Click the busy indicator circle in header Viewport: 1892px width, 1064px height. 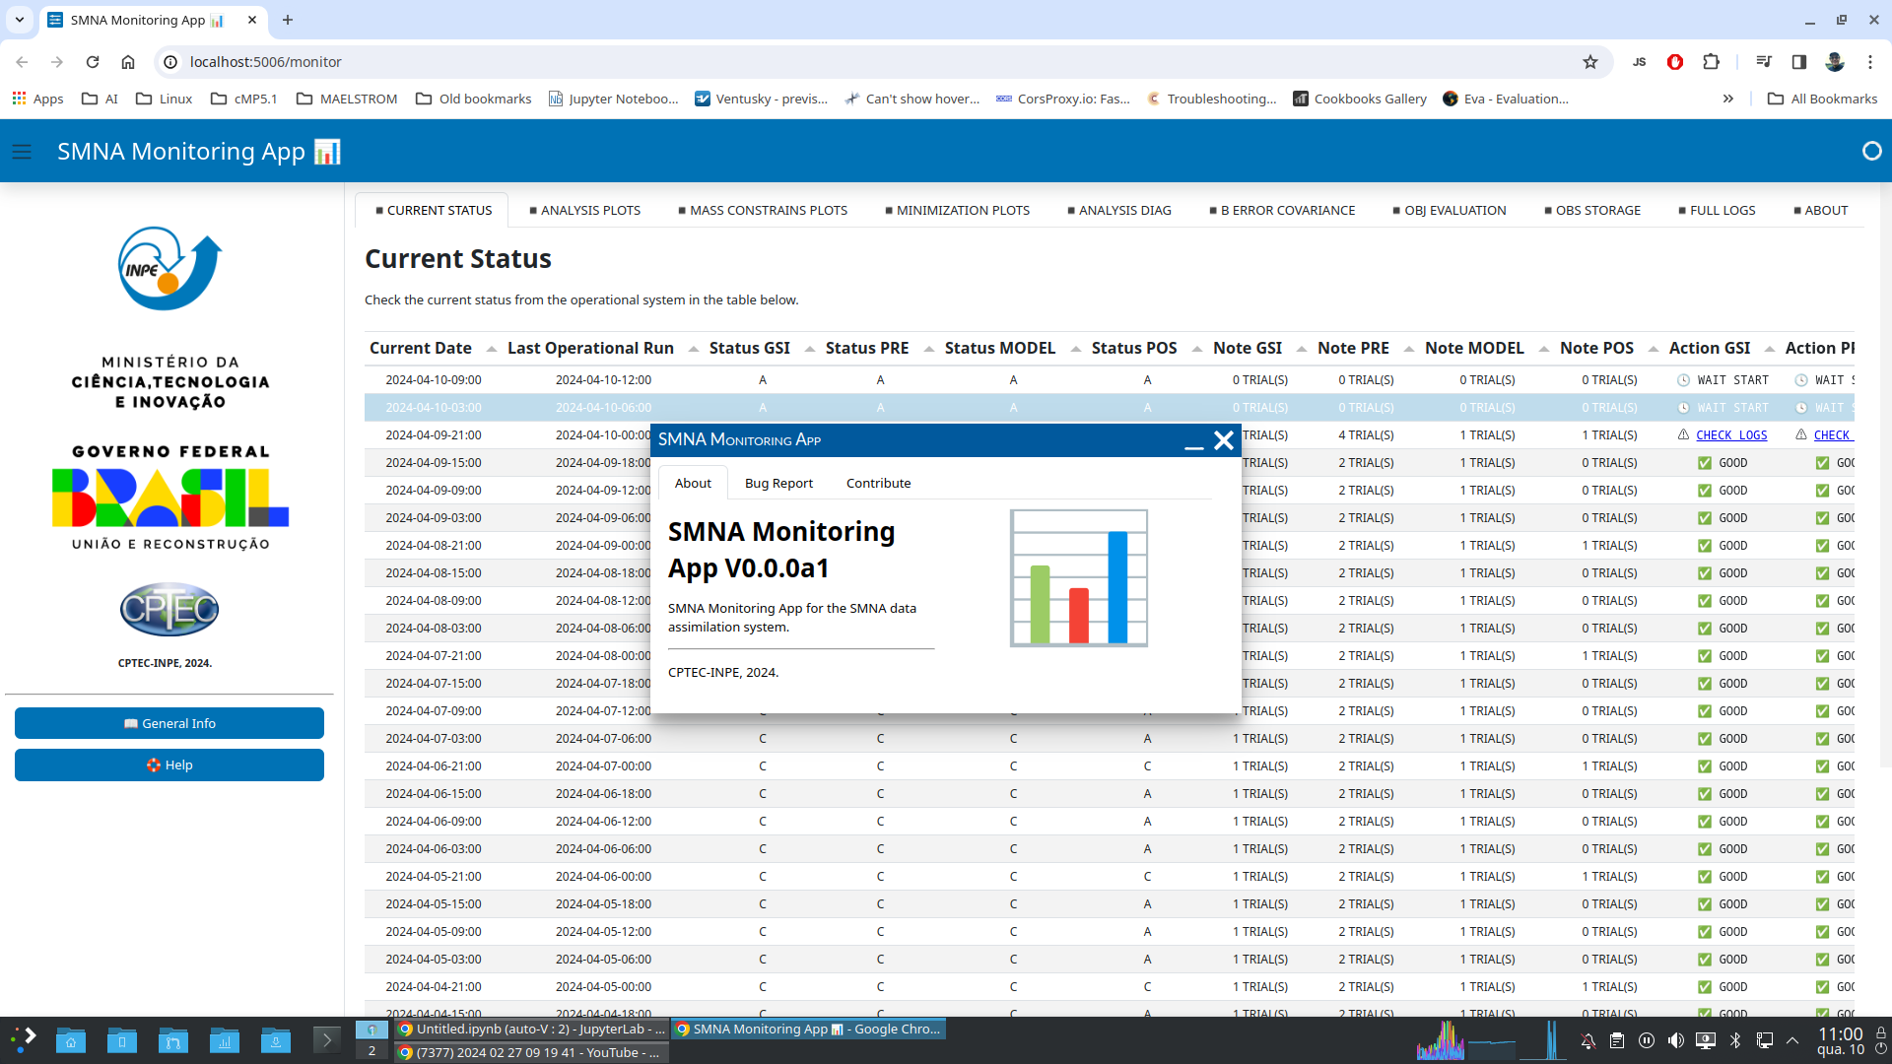click(x=1871, y=151)
